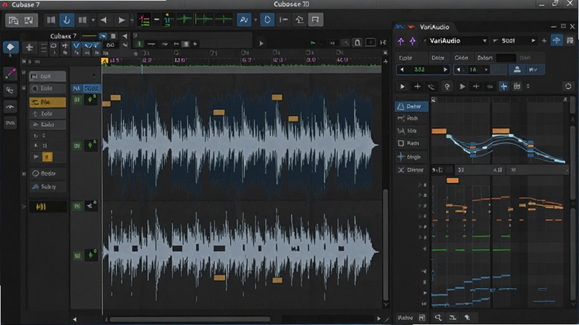Click the 385 value field in VariAudio
The height and width of the screenshot is (325, 579).
(423, 69)
